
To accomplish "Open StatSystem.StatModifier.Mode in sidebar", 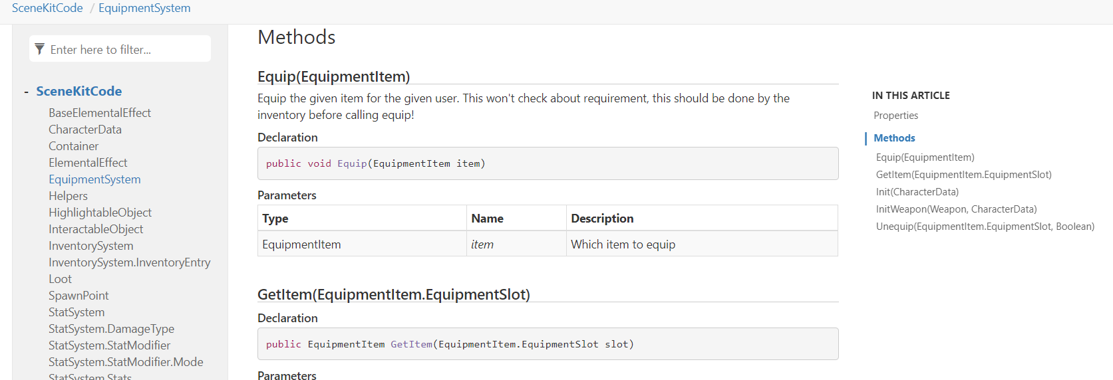I will tap(126, 362).
